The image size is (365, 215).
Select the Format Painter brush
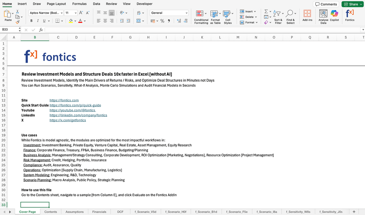tap(18, 22)
